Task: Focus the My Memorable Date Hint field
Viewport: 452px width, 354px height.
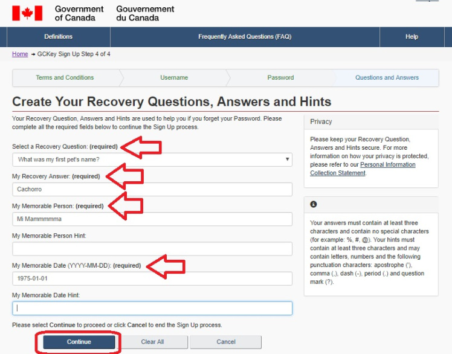Action: point(152,308)
